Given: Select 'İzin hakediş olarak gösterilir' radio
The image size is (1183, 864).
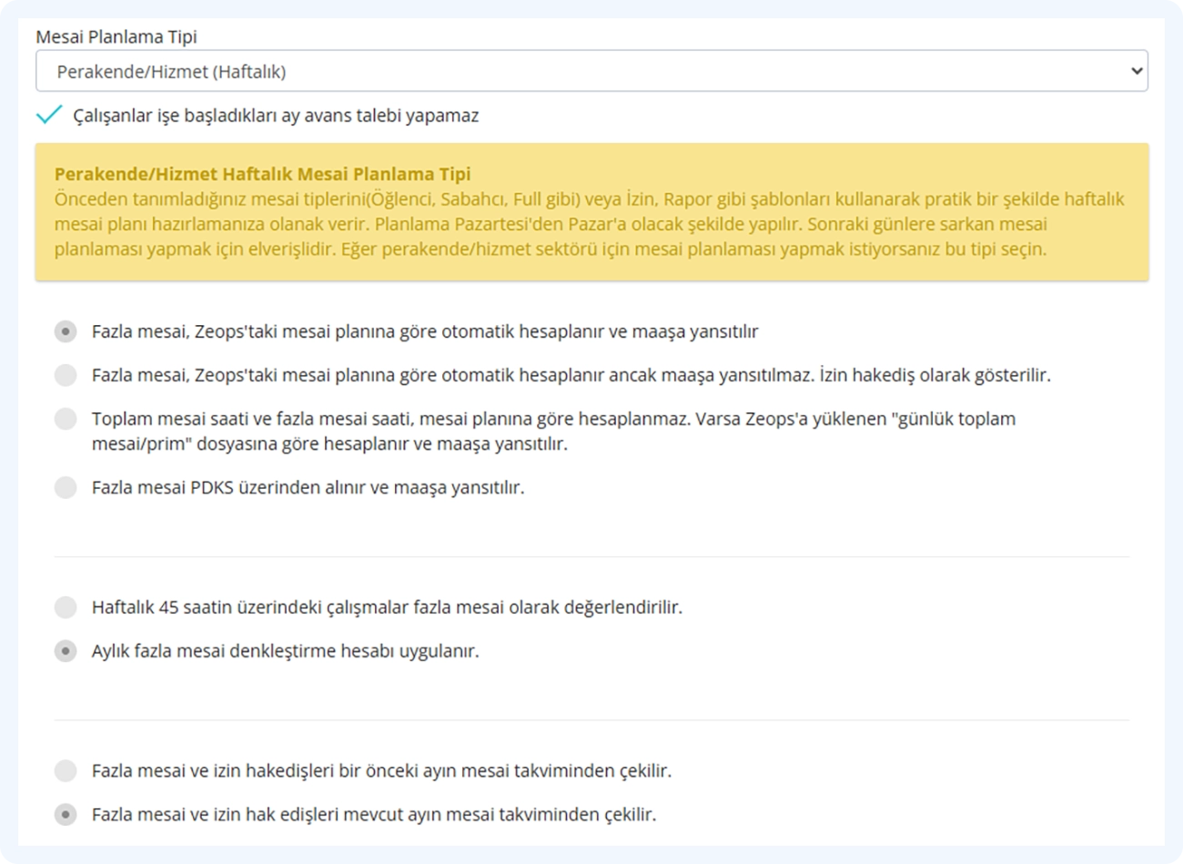Looking at the screenshot, I should [x=66, y=375].
